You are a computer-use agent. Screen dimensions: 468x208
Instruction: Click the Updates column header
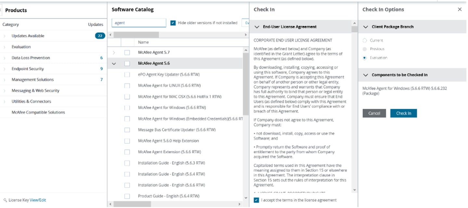point(96,24)
